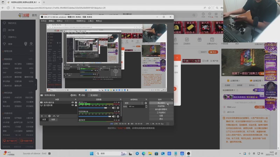This screenshot has width=280, height=157.
Task: Click the 设置 button in OBS controls
Action: [x=161, y=116]
